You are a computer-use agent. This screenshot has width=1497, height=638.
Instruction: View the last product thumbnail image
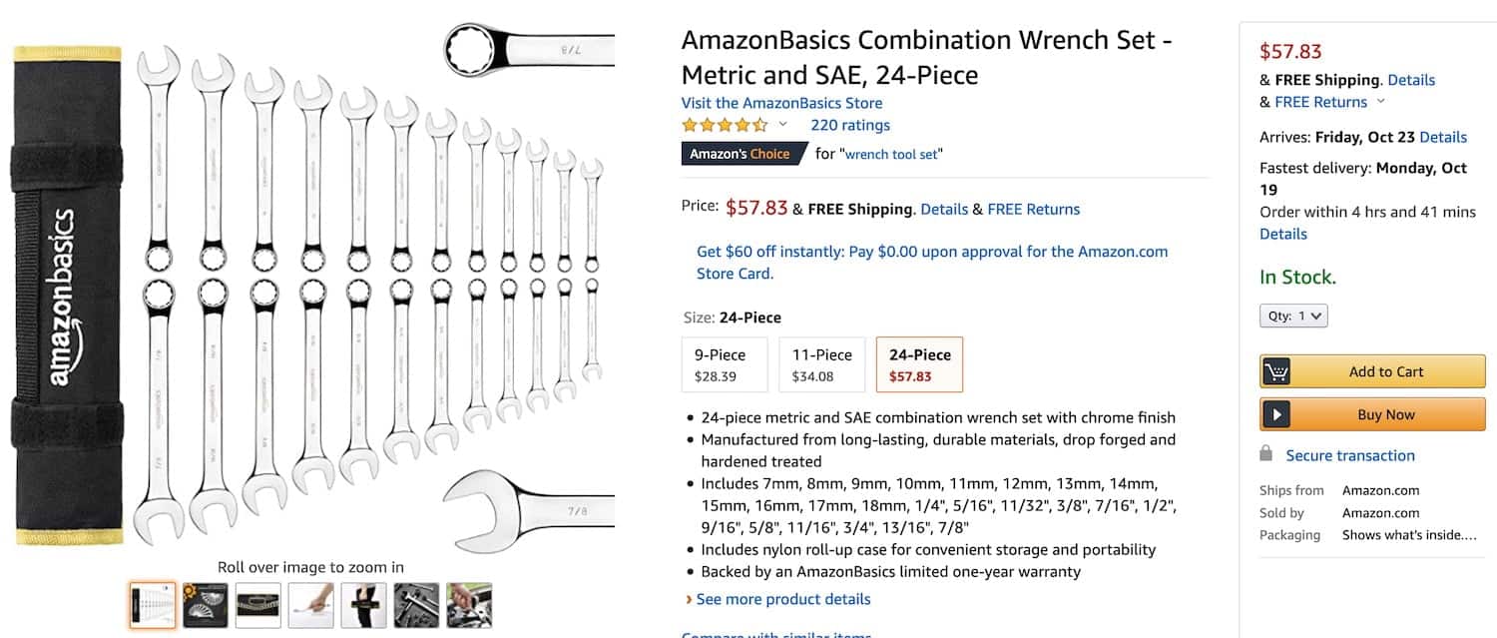[x=469, y=605]
